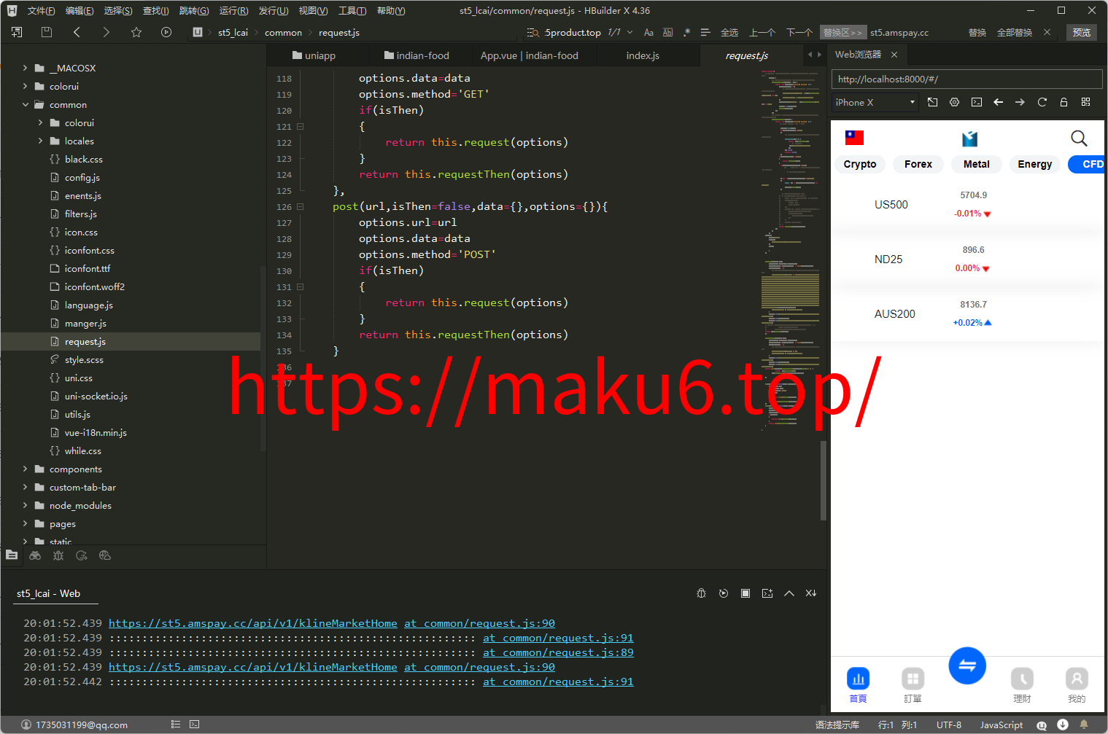Toggle regex search option
This screenshot has height=734, width=1108.
(x=686, y=32)
